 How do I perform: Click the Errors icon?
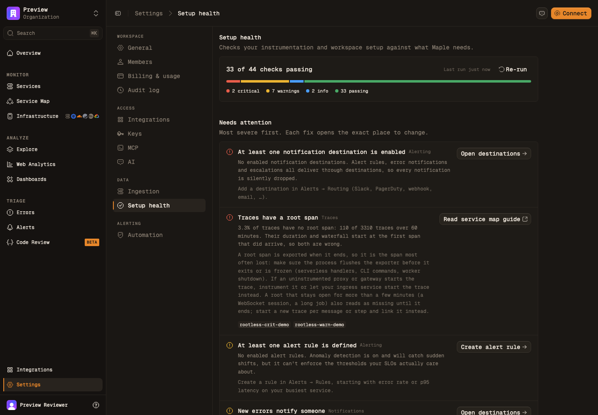point(10,212)
